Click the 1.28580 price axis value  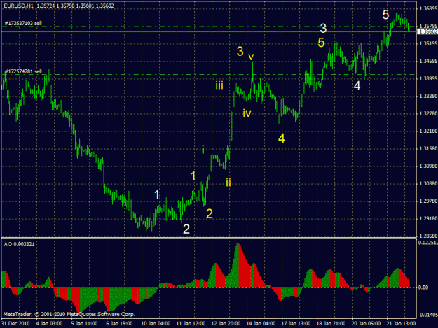click(x=428, y=236)
